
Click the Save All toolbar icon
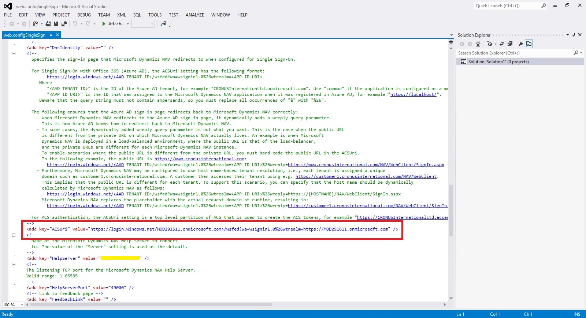[64, 24]
